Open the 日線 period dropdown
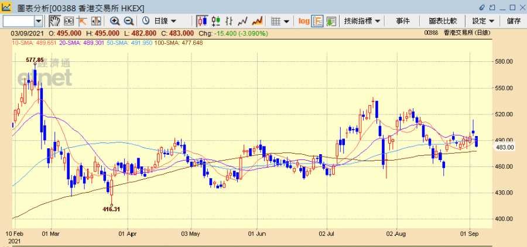Screen dimensions: 527x247 click(x=159, y=21)
